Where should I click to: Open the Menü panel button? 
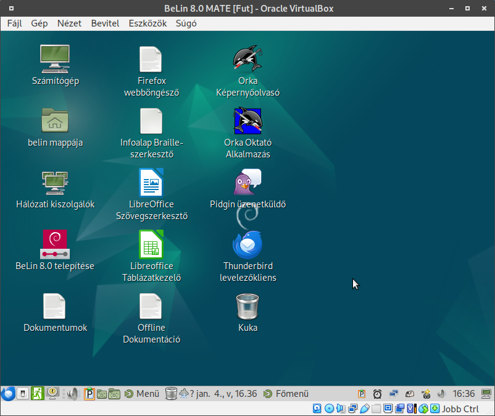pos(142,394)
